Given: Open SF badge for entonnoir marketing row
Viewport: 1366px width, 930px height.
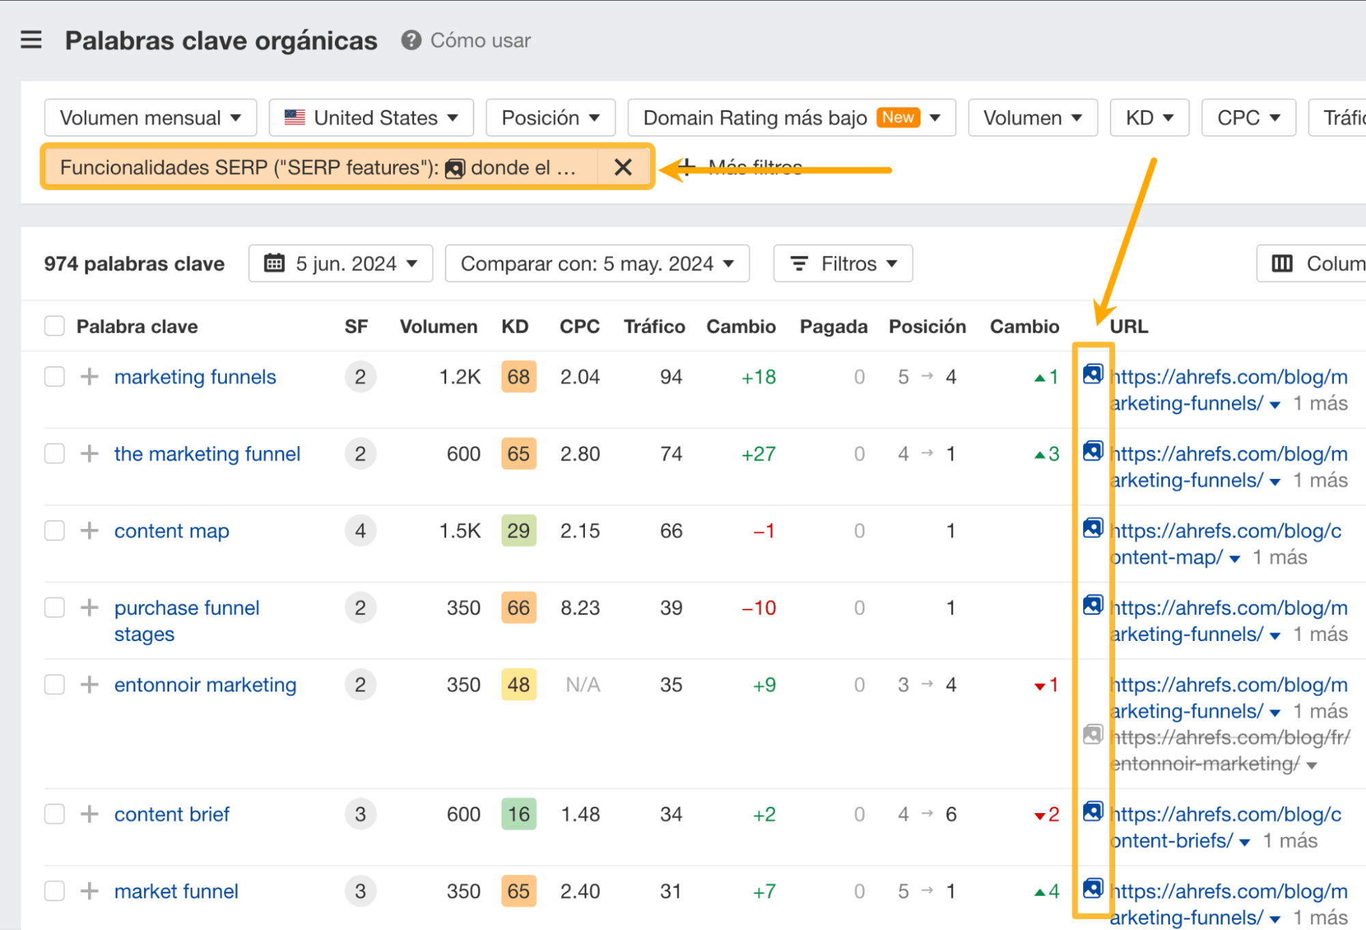Looking at the screenshot, I should click(360, 685).
